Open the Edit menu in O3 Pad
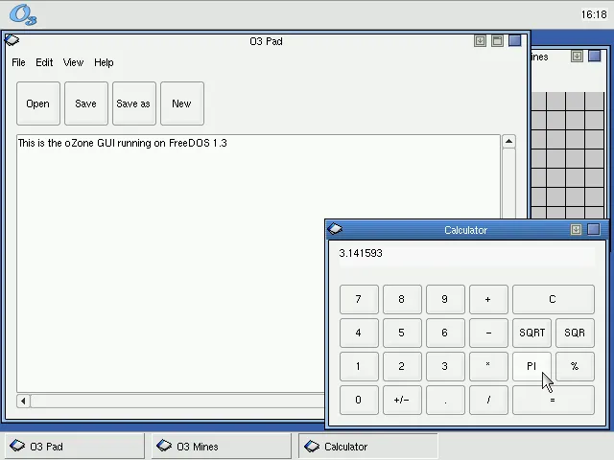 pyautogui.click(x=44, y=62)
